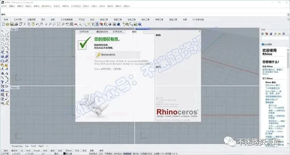Save with the floppy disk icon
The image size is (290, 155).
[12, 24]
